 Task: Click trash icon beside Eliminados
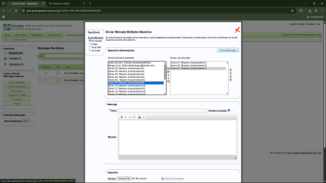(5, 65)
